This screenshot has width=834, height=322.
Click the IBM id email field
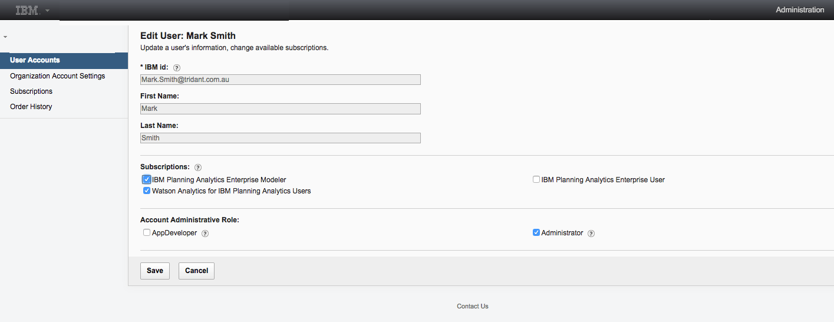tap(281, 80)
